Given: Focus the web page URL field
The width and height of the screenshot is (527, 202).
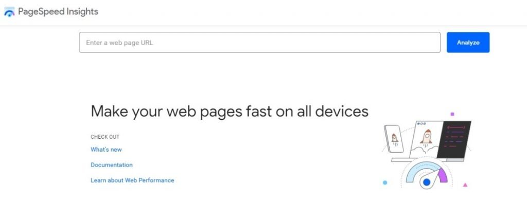Looking at the screenshot, I should 259,42.
